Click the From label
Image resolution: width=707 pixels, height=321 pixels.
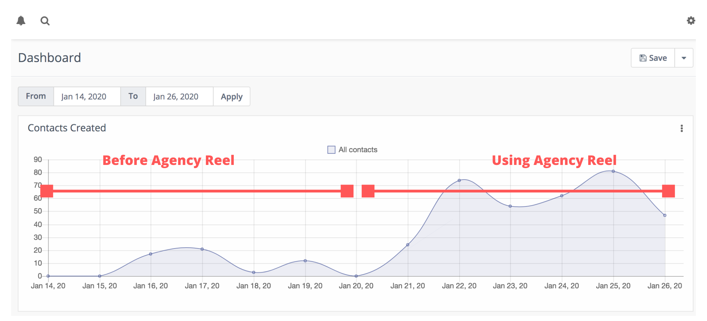pyautogui.click(x=36, y=96)
